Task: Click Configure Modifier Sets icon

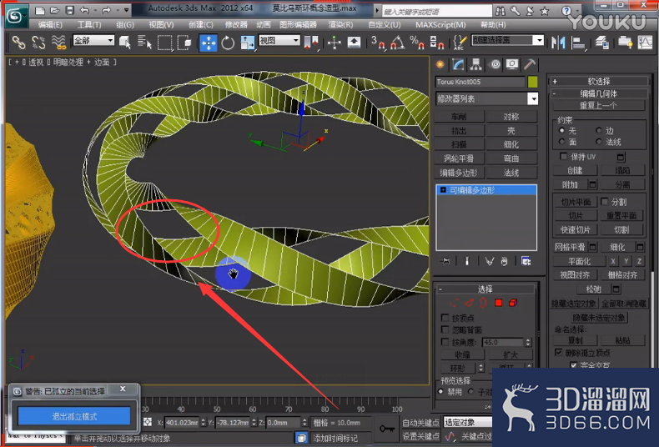Action: [x=526, y=261]
